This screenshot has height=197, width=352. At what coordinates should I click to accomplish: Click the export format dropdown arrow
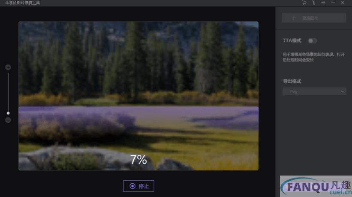click(x=342, y=91)
